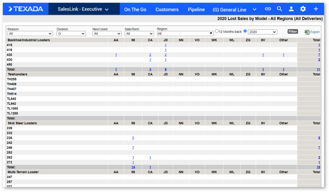Viewport: 329px width, 192px height.
Task: Click the plus add icon
Action: (316, 9)
